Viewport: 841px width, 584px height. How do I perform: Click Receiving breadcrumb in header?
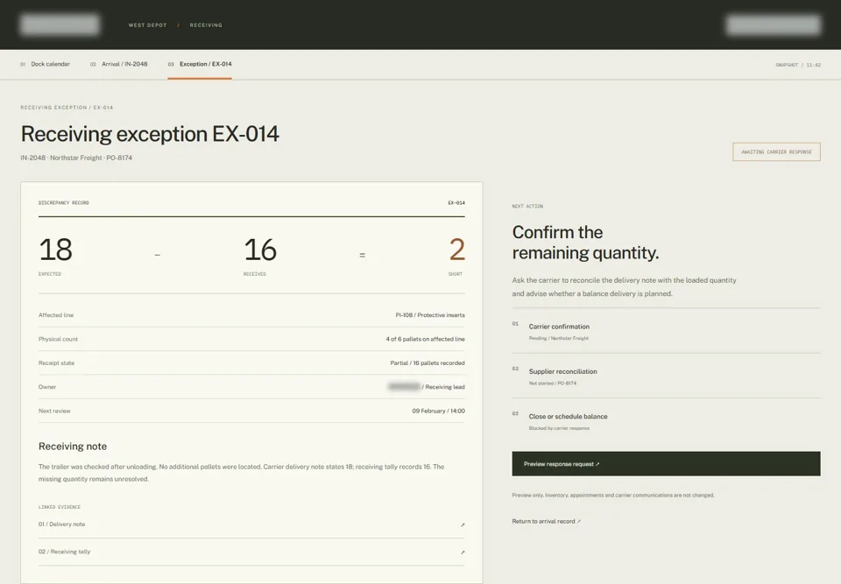pos(206,25)
